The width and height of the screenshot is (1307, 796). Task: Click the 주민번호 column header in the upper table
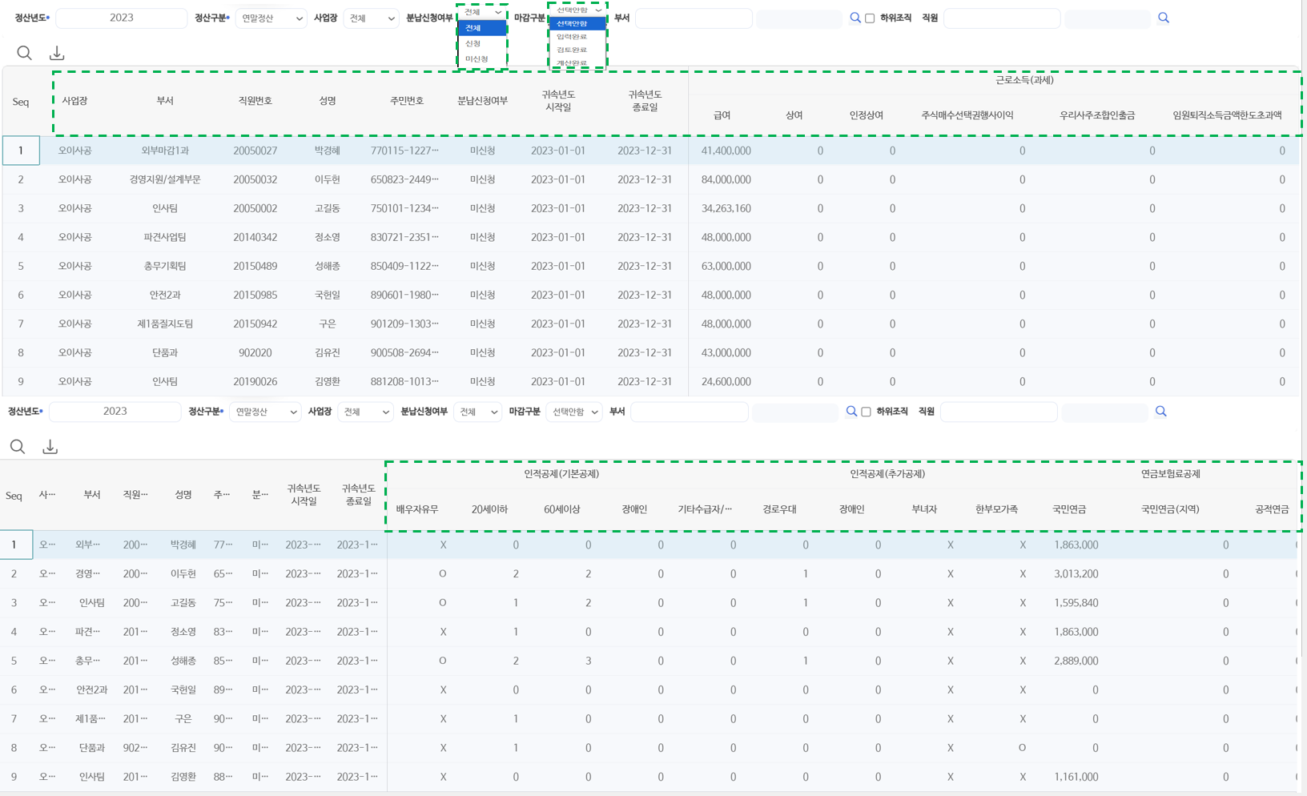click(x=407, y=101)
